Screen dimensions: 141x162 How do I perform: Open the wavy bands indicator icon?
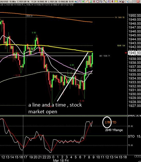pyautogui.click(x=79, y=2)
